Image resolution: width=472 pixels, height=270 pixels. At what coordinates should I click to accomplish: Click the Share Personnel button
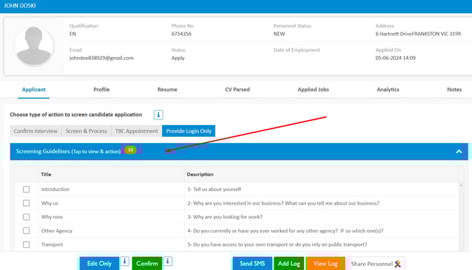(376, 264)
